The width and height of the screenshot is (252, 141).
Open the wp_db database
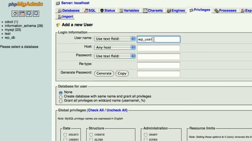coord(10,38)
